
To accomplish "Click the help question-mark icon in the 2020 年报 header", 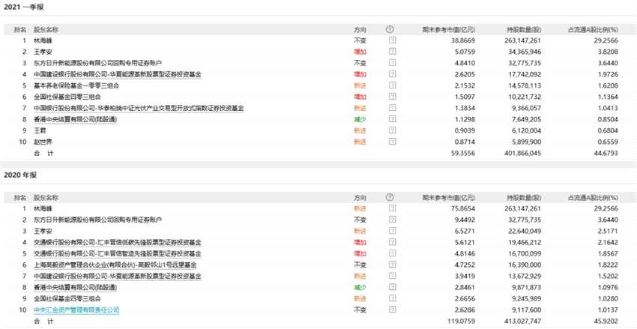I will tap(390, 197).
